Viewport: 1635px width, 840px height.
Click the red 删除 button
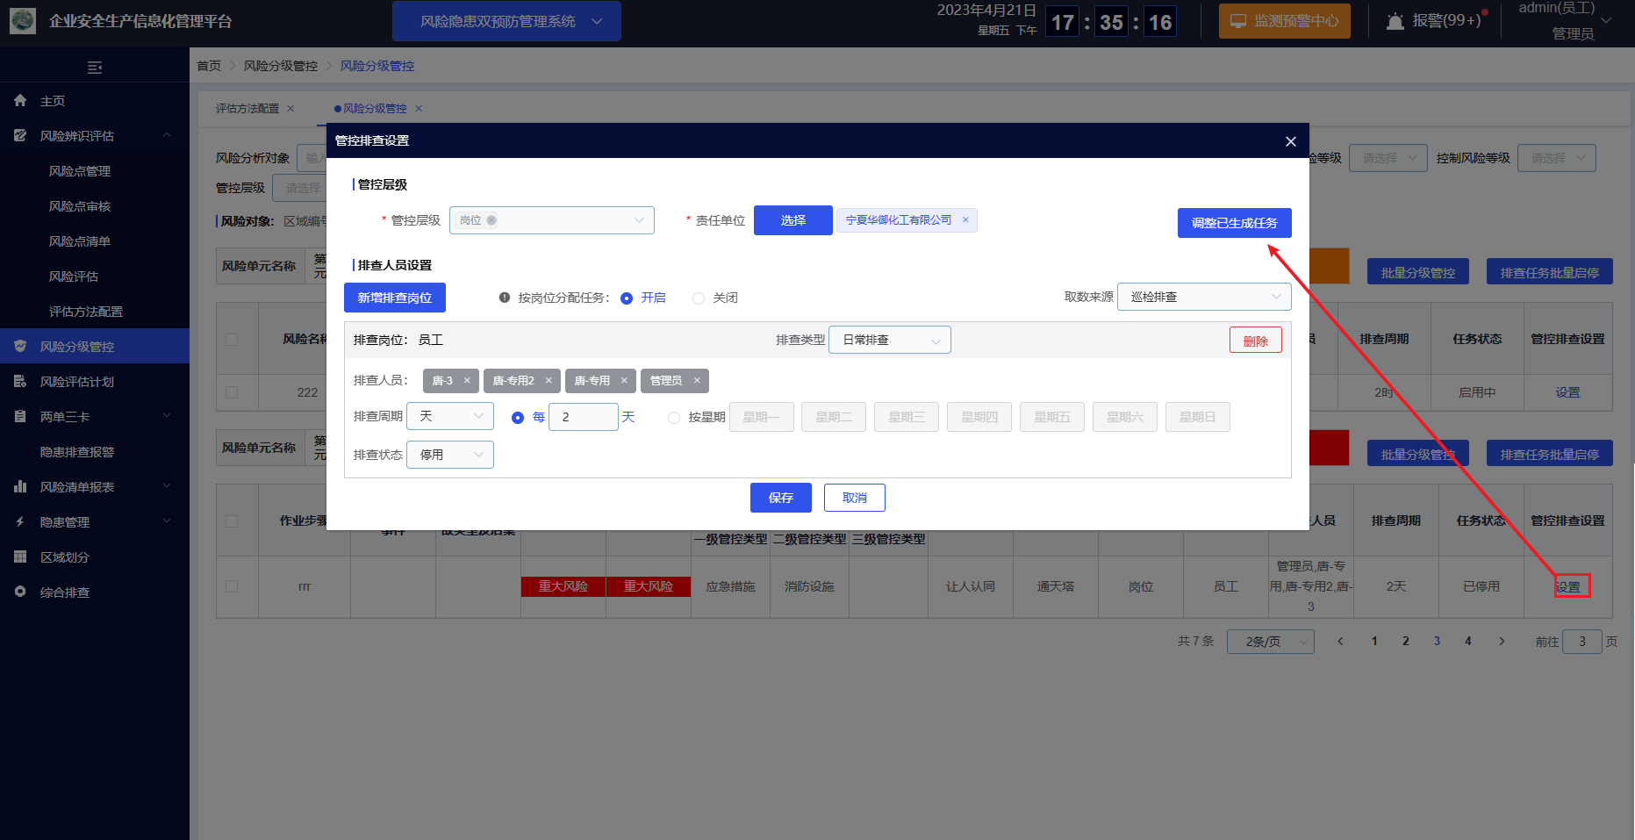pyautogui.click(x=1256, y=341)
